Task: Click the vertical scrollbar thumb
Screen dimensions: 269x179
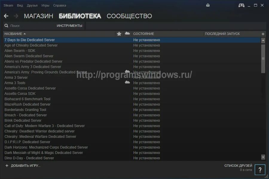Action: [x=263, y=59]
